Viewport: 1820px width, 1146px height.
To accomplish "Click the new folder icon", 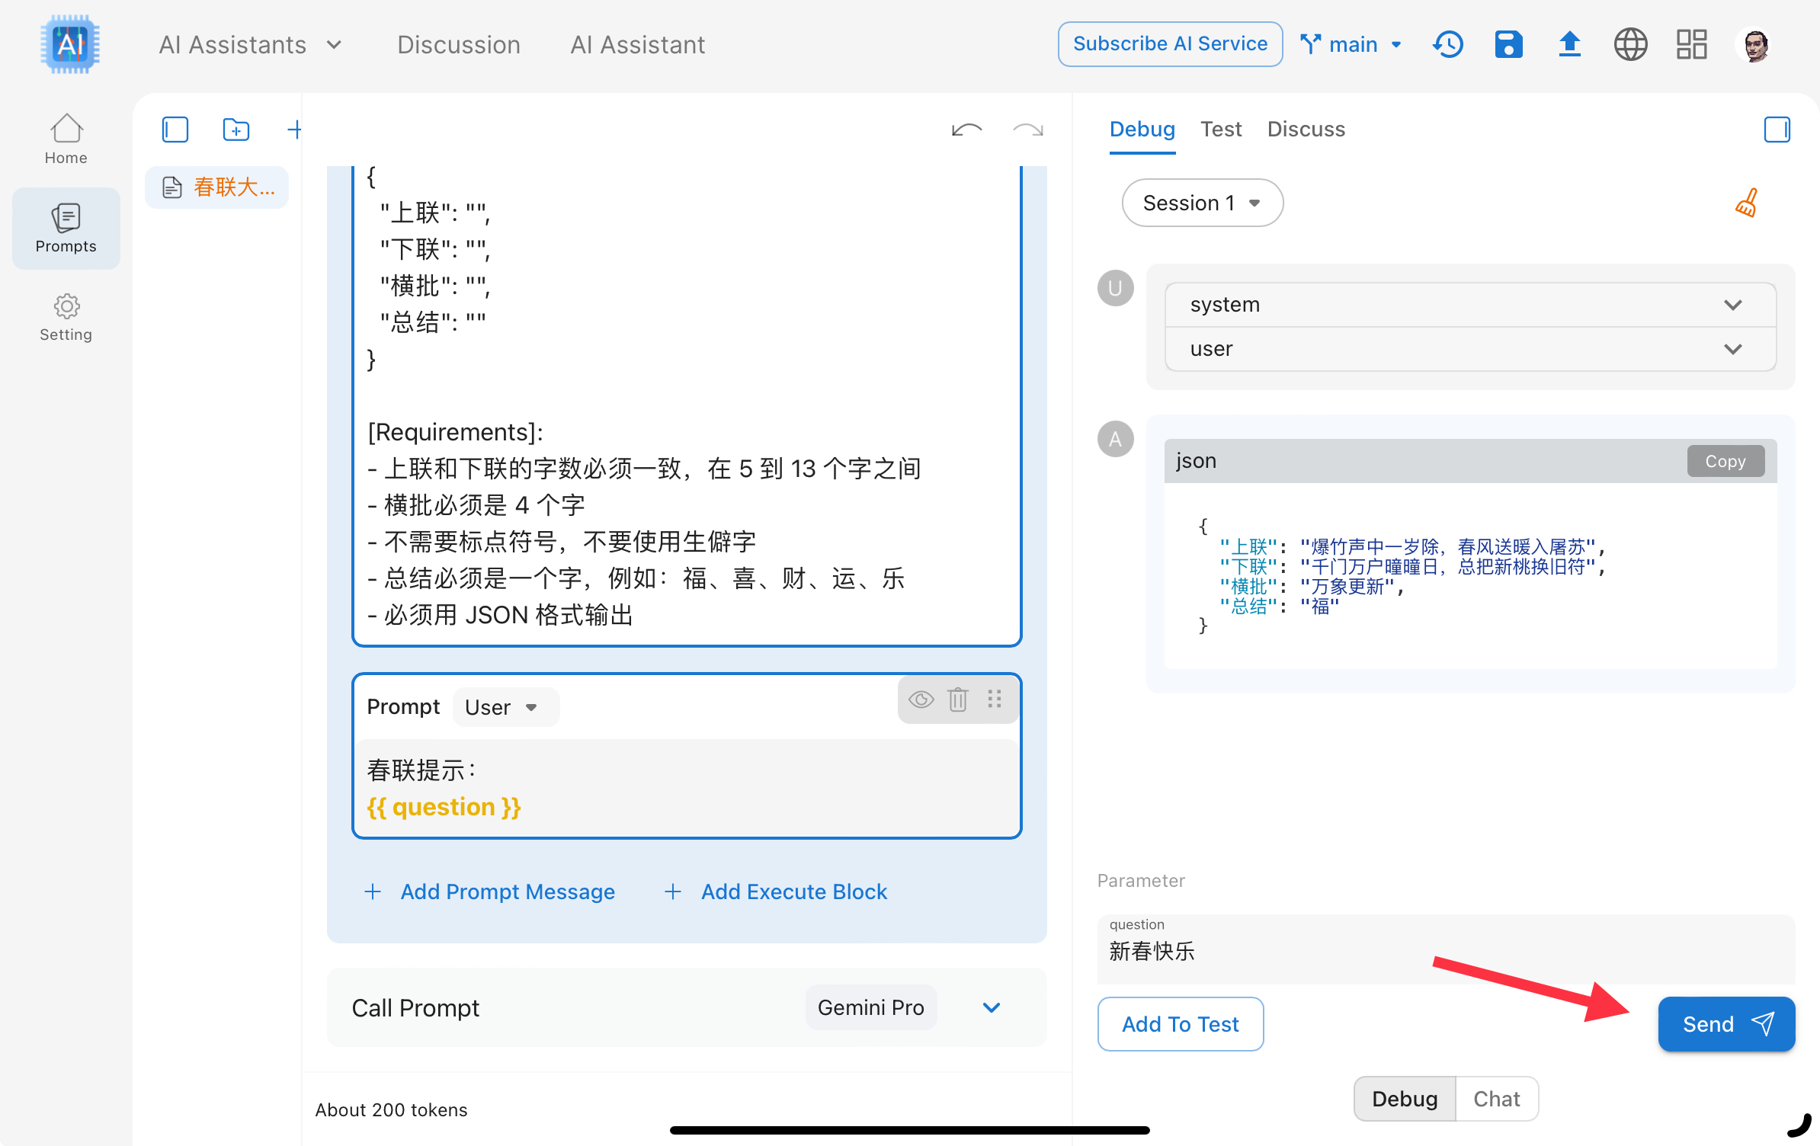I will pyautogui.click(x=236, y=130).
